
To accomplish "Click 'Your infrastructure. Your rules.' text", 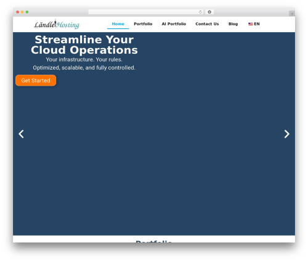I will tap(84, 60).
